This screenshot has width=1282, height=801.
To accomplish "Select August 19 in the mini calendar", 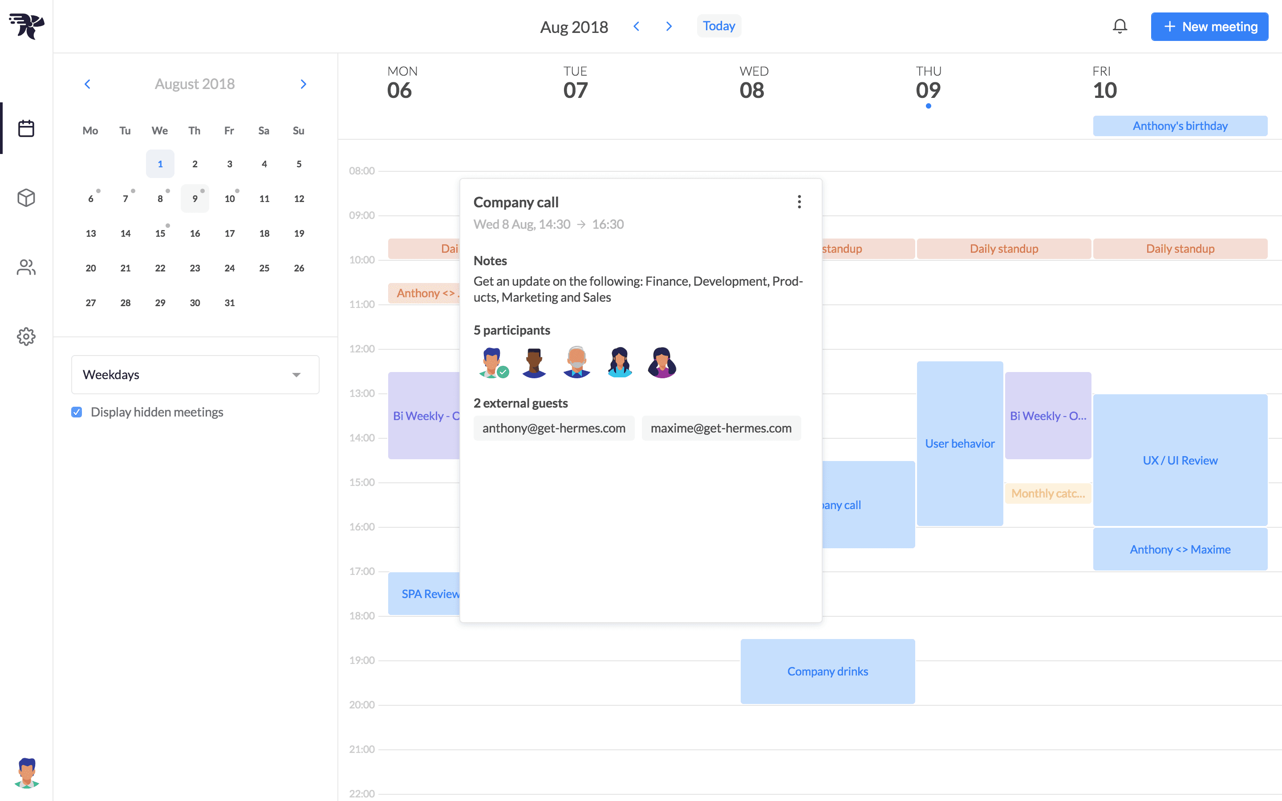I will [x=299, y=233].
